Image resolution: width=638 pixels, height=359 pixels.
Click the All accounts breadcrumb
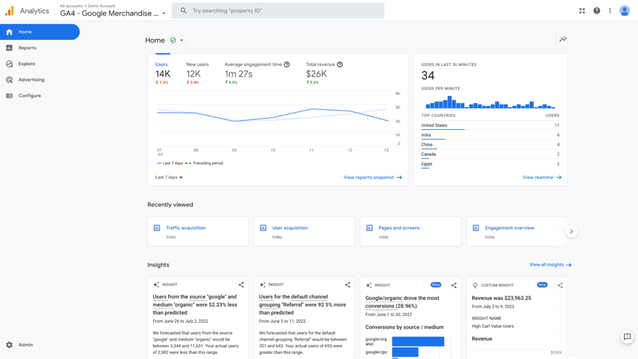71,6
